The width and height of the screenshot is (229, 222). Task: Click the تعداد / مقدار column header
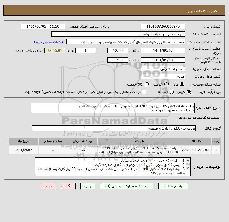53,141
